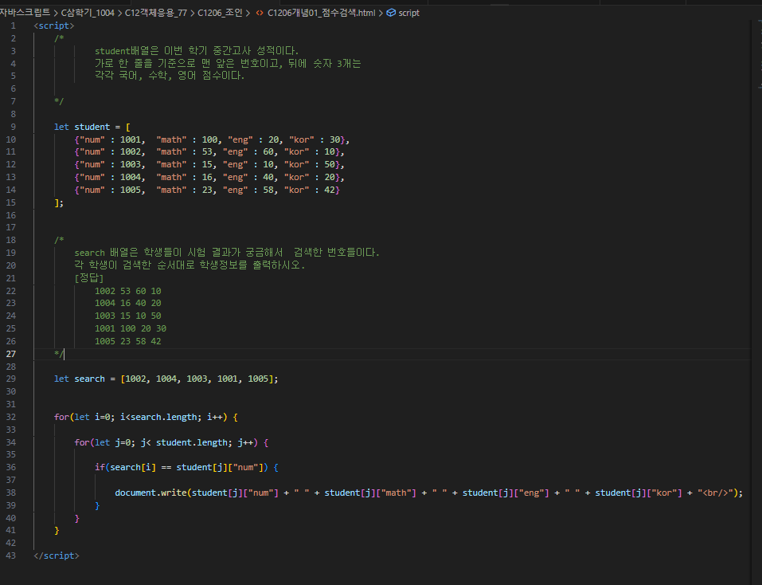This screenshot has height=585, width=762.
Task: Click the inner for loop with student.length
Action: pos(171,442)
